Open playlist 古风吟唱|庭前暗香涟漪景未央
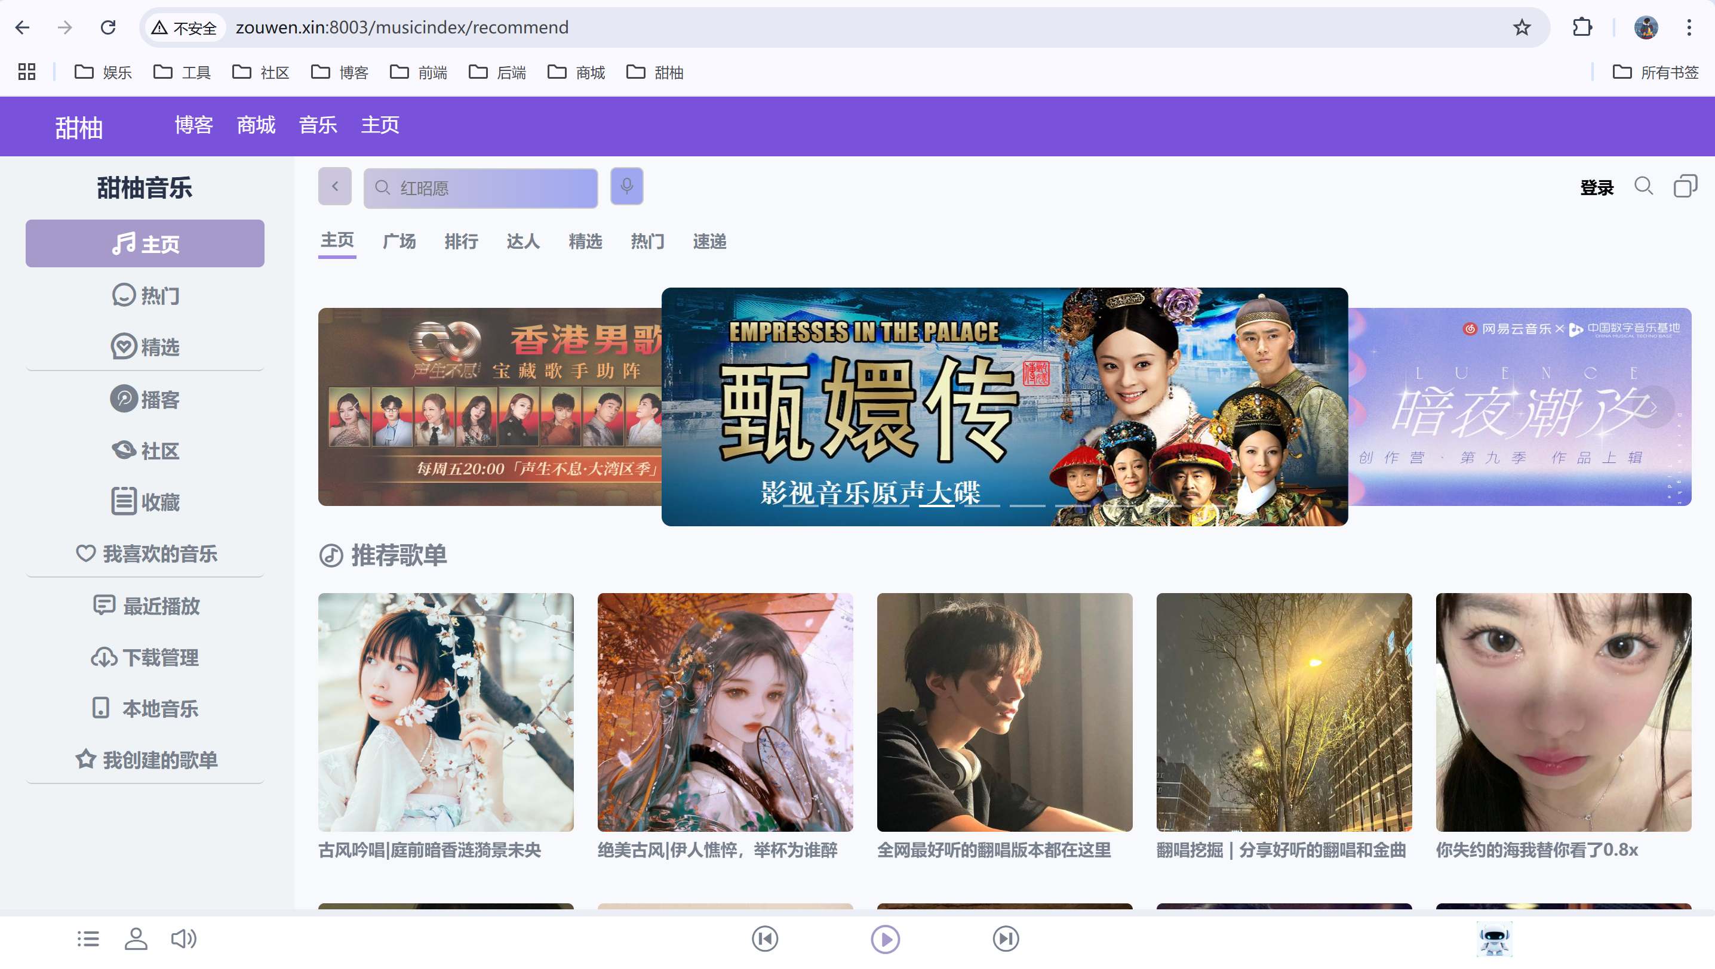This screenshot has height=969, width=1715. click(445, 727)
